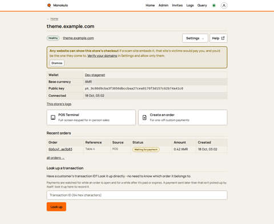Click the orange Look up button
Screen dimensions: 274x224
[x=57, y=207]
